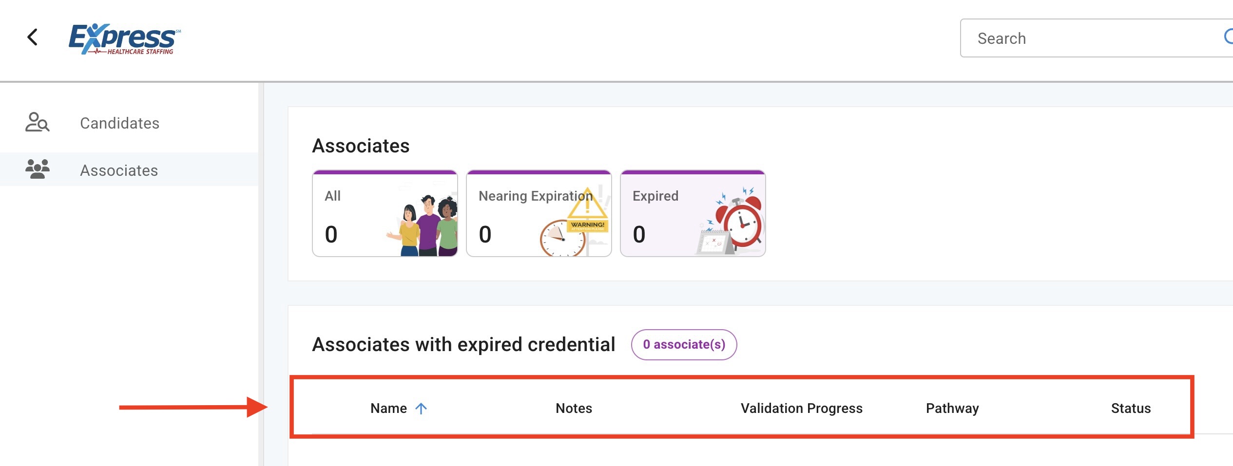Viewport: 1233px width, 466px height.
Task: Show the All associates card
Action: coord(385,214)
